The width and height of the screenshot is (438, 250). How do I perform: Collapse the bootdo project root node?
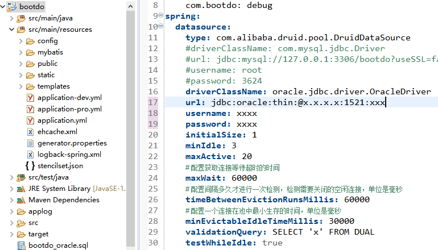click(2, 7)
